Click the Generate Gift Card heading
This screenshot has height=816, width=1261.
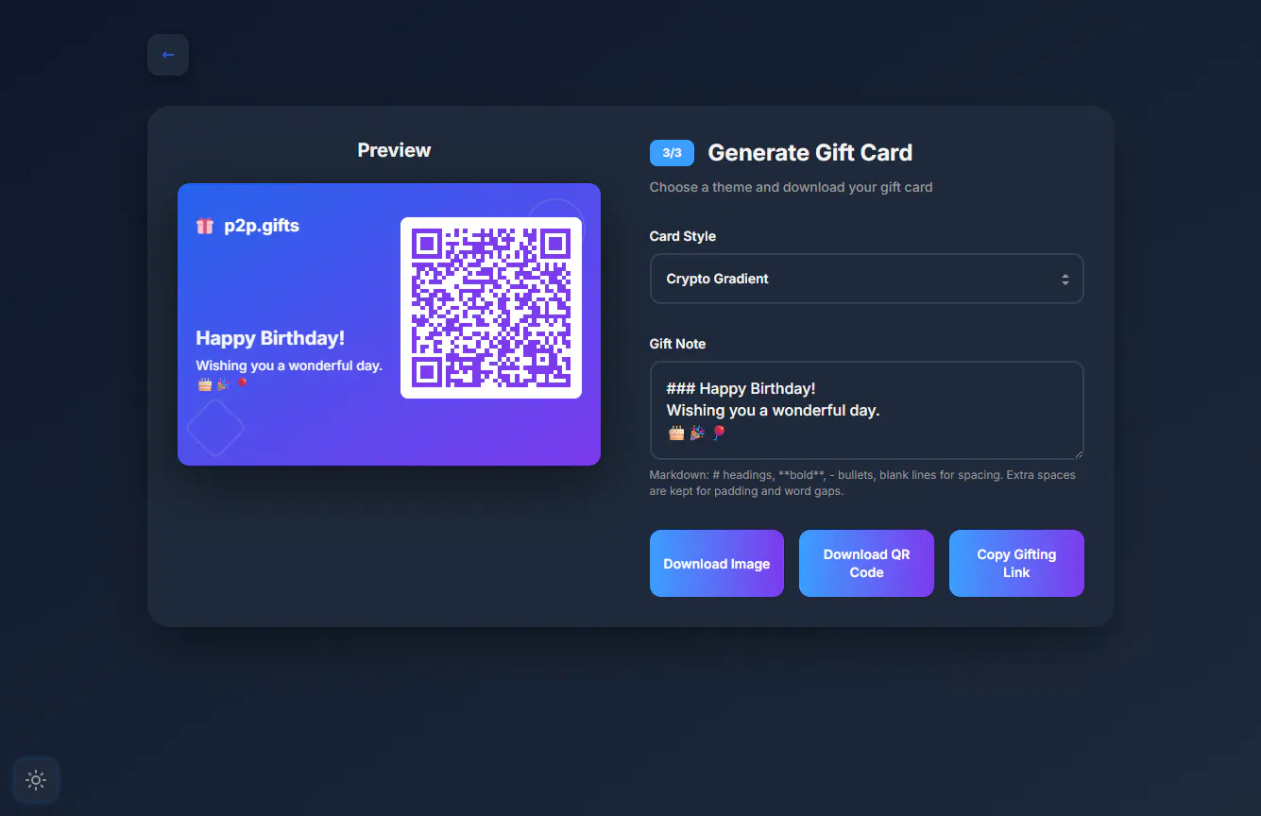(x=809, y=153)
